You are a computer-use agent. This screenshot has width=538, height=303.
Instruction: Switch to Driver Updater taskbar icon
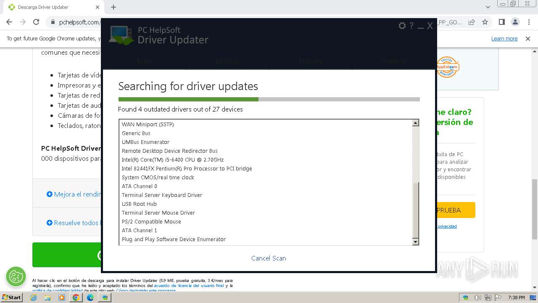point(105,298)
